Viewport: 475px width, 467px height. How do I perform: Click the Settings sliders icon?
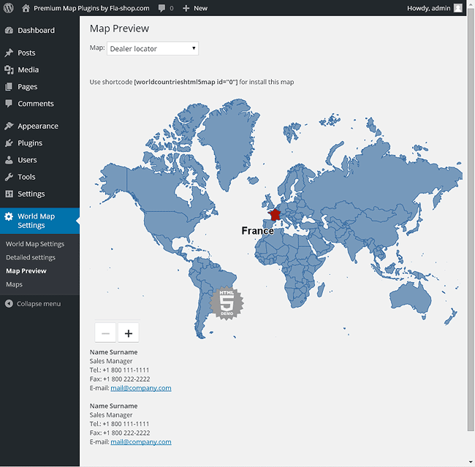click(x=9, y=194)
